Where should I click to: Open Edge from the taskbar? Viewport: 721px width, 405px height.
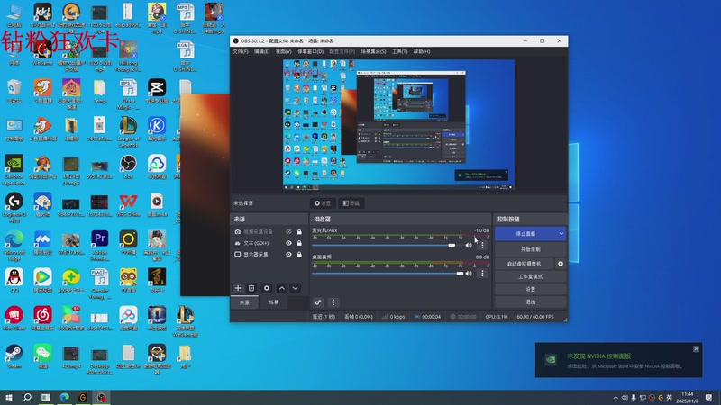point(64,397)
